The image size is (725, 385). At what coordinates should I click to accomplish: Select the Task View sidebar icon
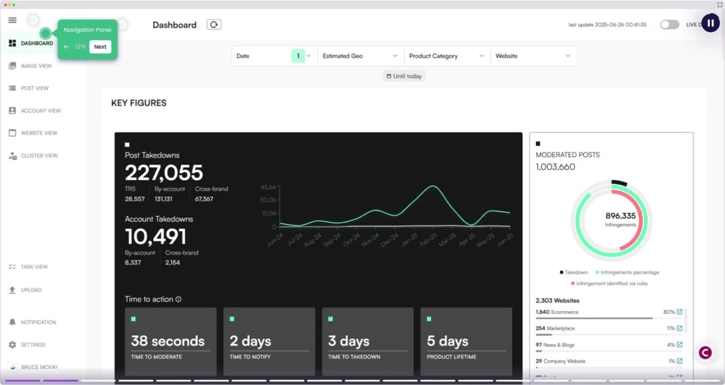(33, 266)
